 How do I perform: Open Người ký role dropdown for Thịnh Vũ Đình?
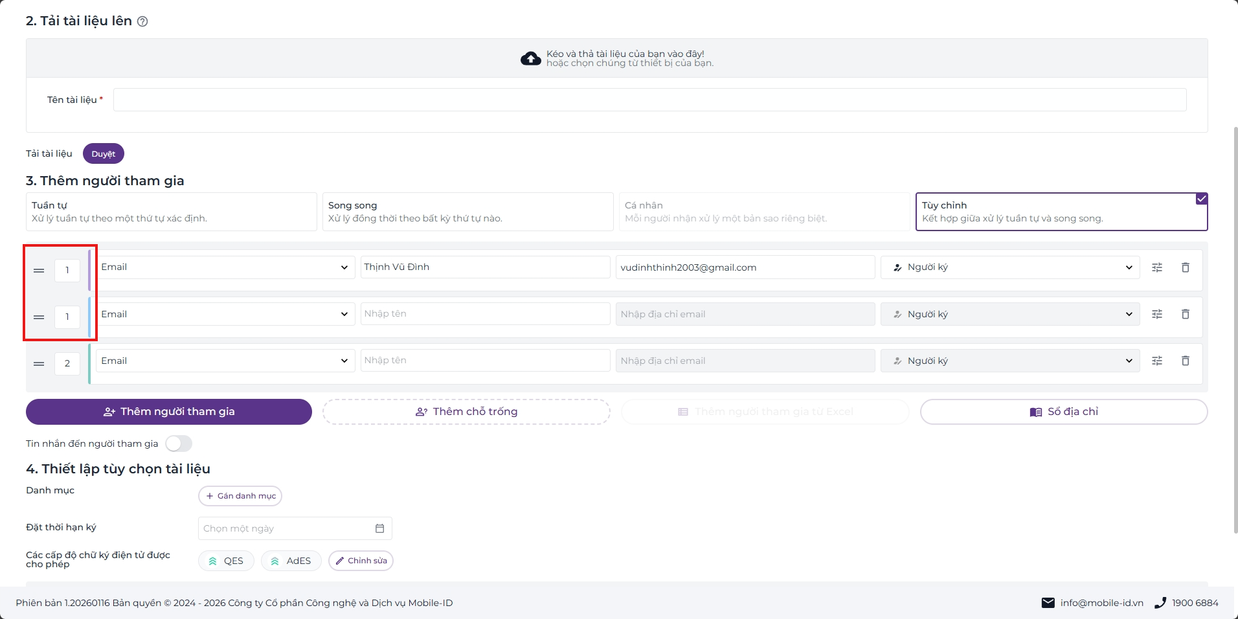(1010, 267)
